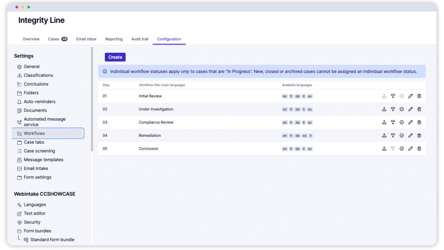Delete the Initial Review workflow
Viewport: 444px width, 250px height.
tap(419, 96)
